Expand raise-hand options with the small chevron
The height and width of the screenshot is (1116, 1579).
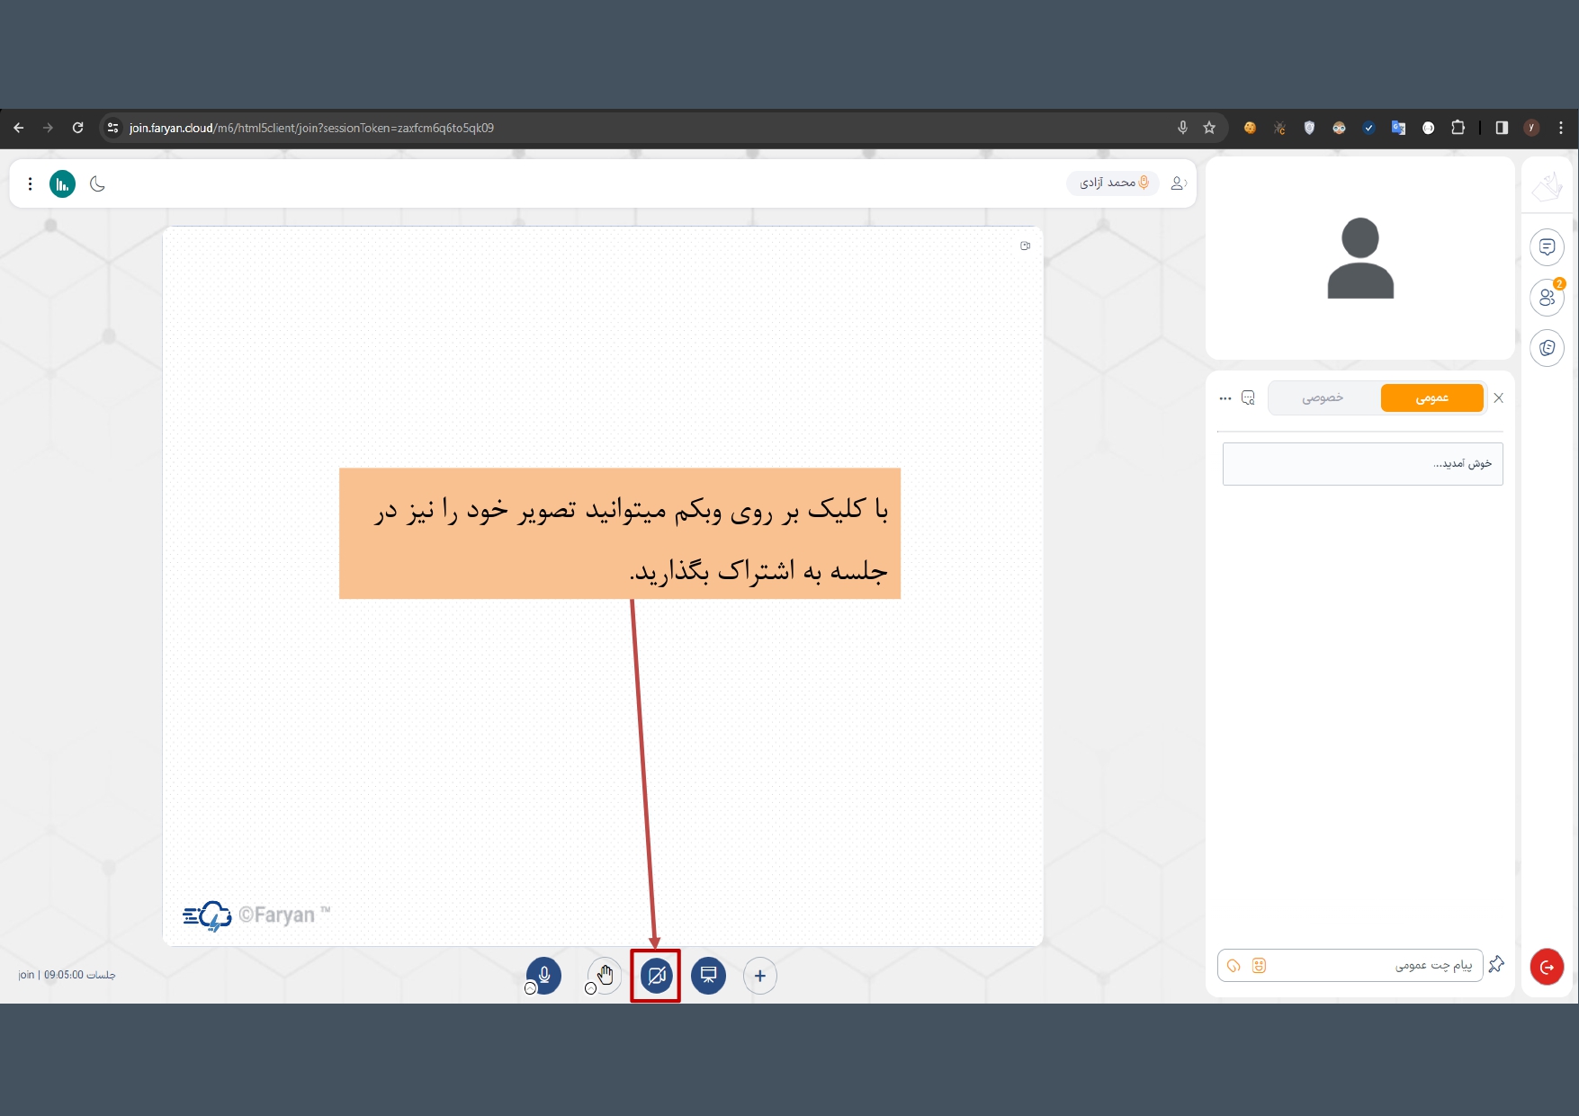point(590,988)
